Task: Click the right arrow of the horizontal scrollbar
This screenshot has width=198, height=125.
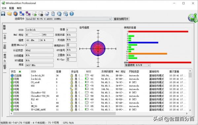Action: 187,113
